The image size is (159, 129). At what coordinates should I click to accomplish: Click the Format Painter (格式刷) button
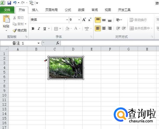[20, 30]
